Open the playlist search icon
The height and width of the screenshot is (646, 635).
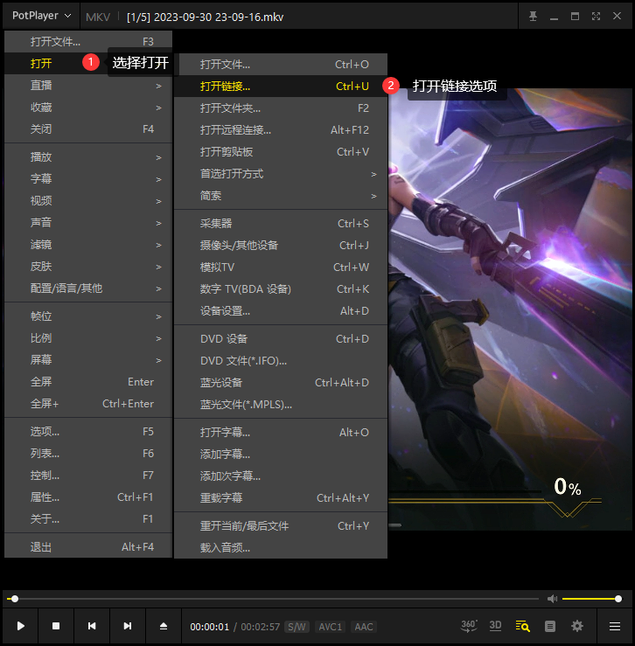[523, 626]
